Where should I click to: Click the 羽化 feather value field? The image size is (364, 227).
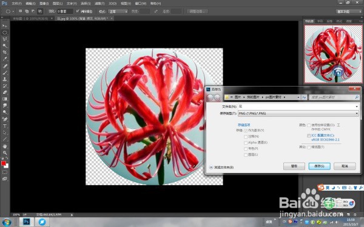point(65,12)
